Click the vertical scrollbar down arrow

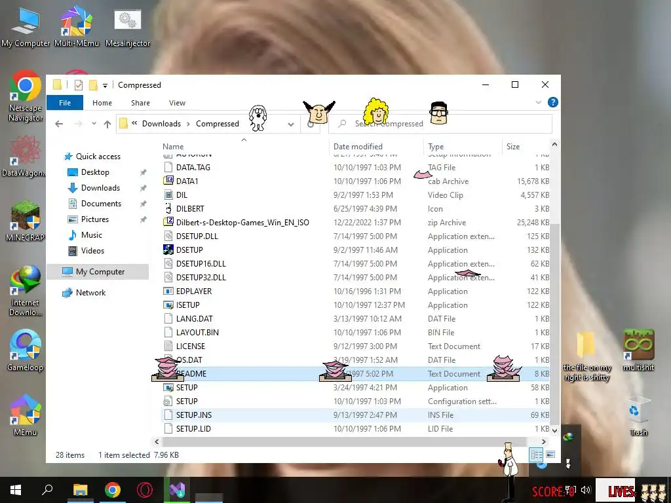[554, 430]
